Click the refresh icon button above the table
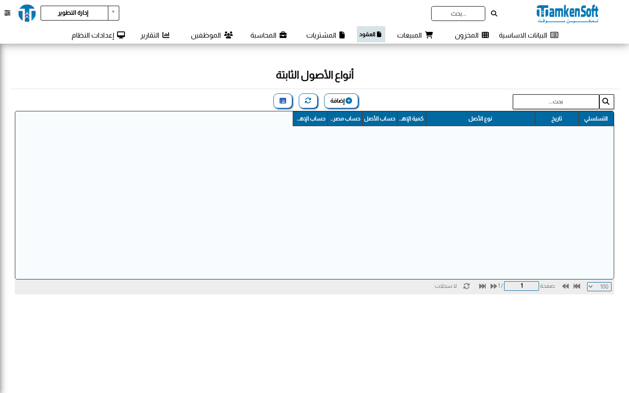 [x=308, y=101]
